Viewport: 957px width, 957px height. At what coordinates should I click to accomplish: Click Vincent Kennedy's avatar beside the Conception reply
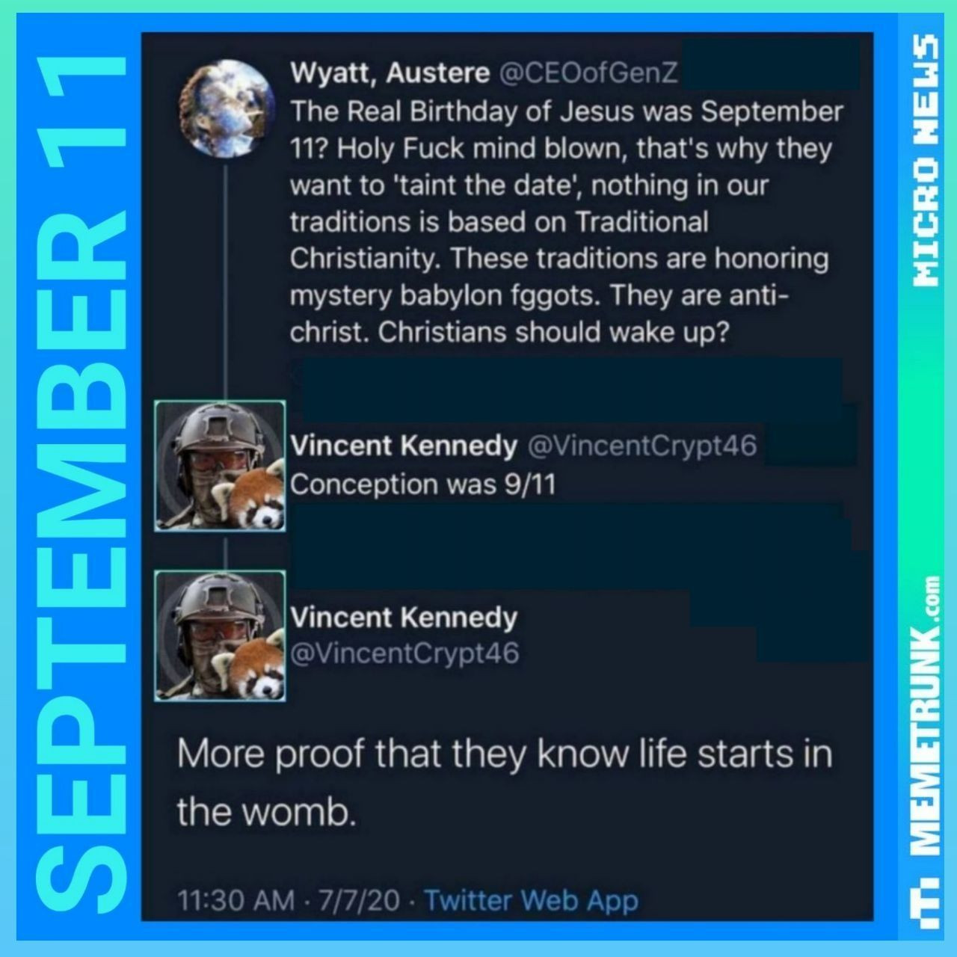coord(220,466)
